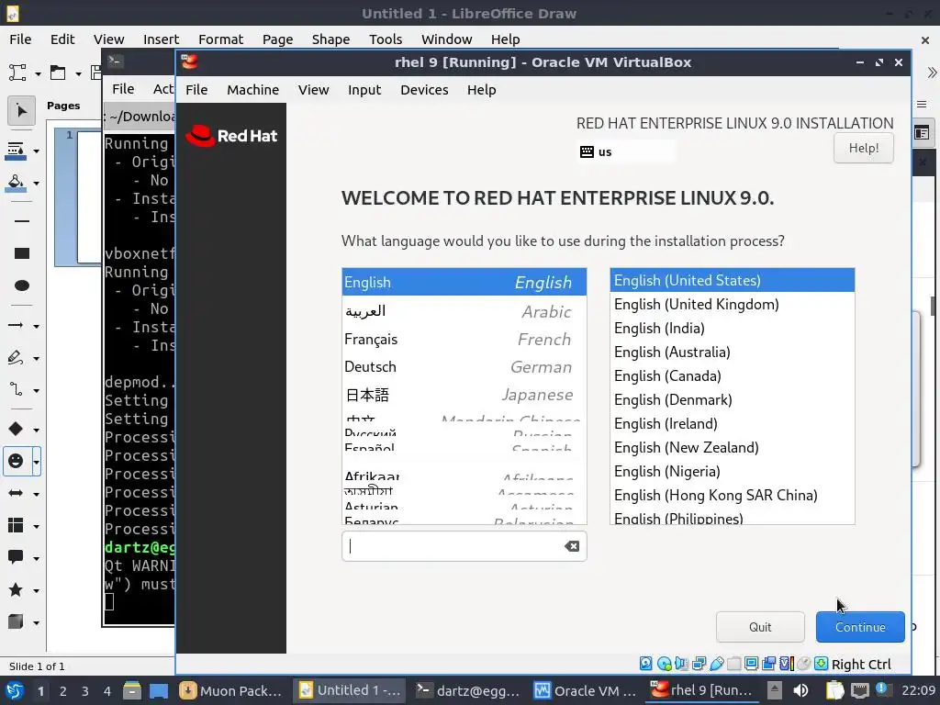
Task: Expand the 3D Objects dropdown arrow
Action: click(x=36, y=623)
